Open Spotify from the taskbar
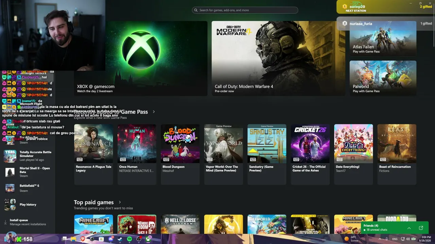 (129, 239)
